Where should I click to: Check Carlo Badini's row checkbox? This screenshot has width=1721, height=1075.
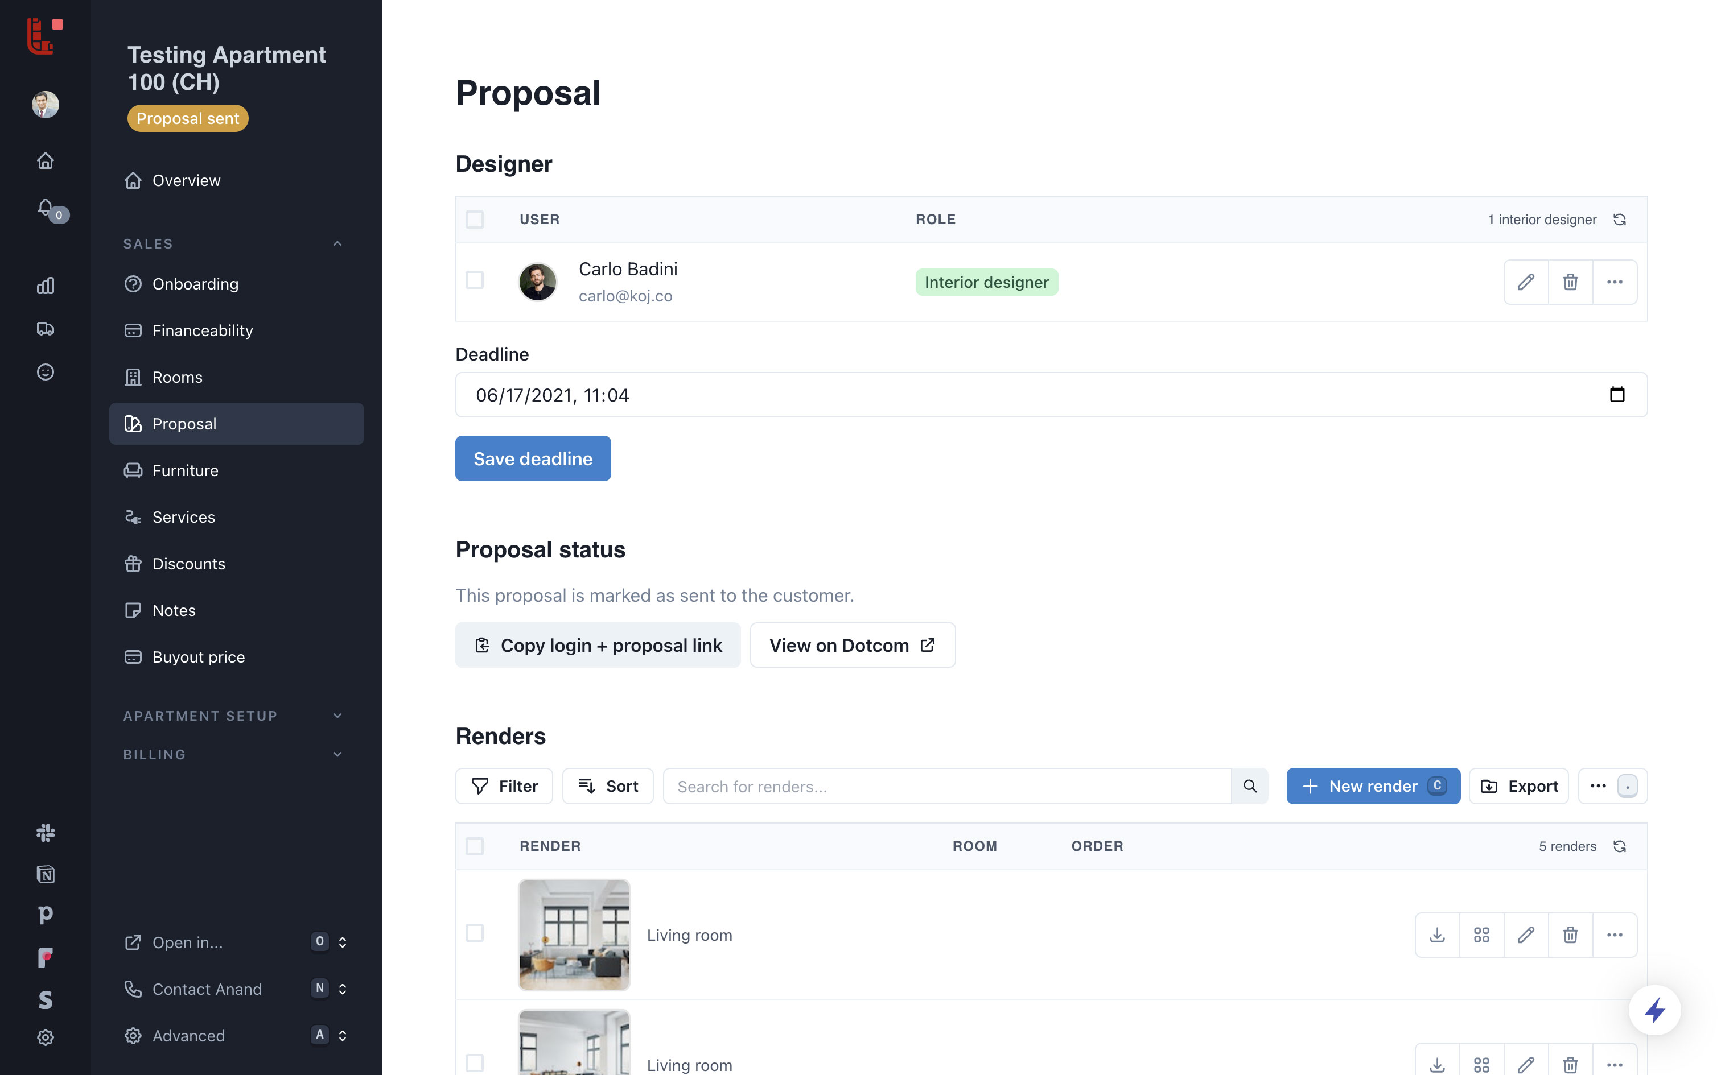(x=474, y=280)
